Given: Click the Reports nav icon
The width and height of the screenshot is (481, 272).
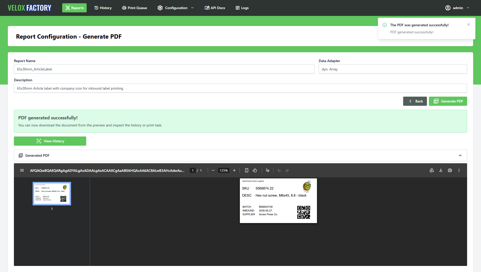Looking at the screenshot, I should tap(68, 8).
